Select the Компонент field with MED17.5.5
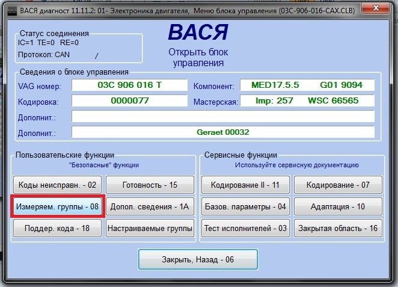 point(307,85)
